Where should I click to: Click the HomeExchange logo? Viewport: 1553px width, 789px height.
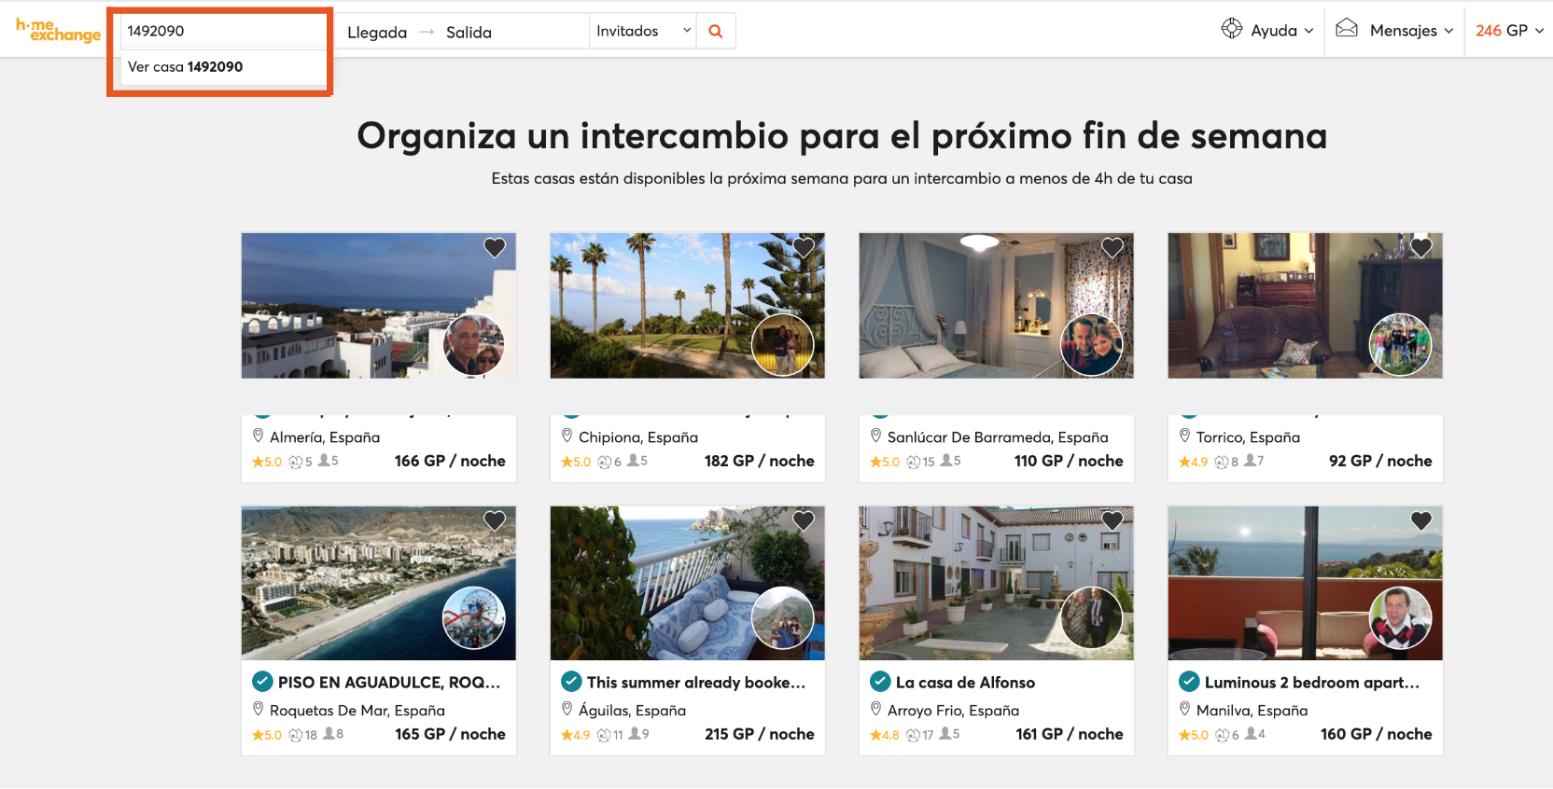coord(58,30)
